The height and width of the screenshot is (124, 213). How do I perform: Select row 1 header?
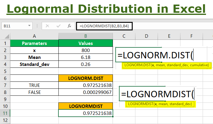tap(5, 43)
